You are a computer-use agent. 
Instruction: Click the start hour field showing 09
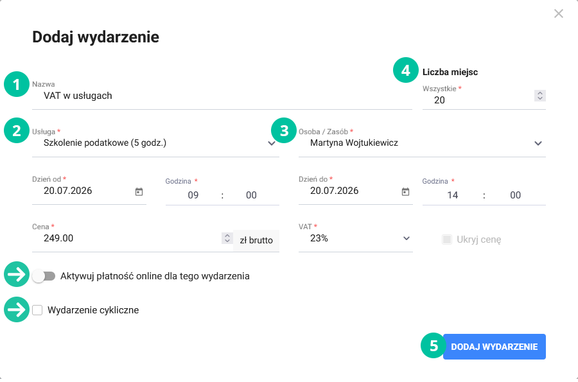tap(193, 195)
